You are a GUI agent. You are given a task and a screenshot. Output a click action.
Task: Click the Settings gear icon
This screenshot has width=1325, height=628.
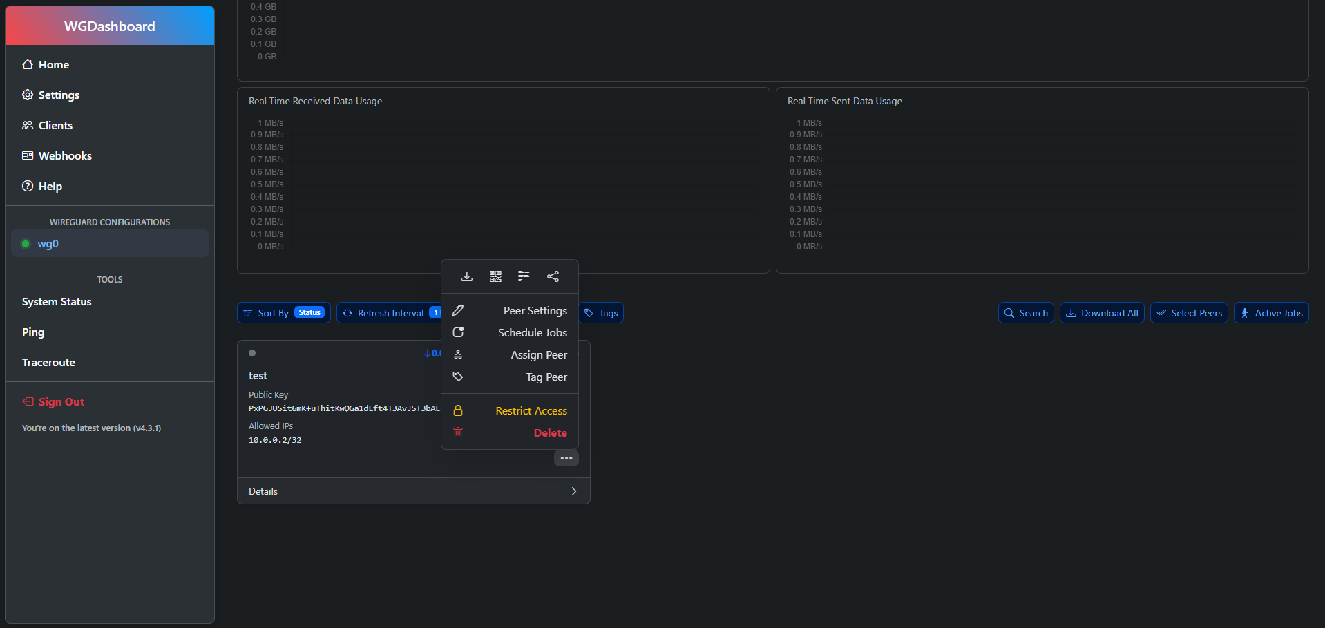(28, 95)
